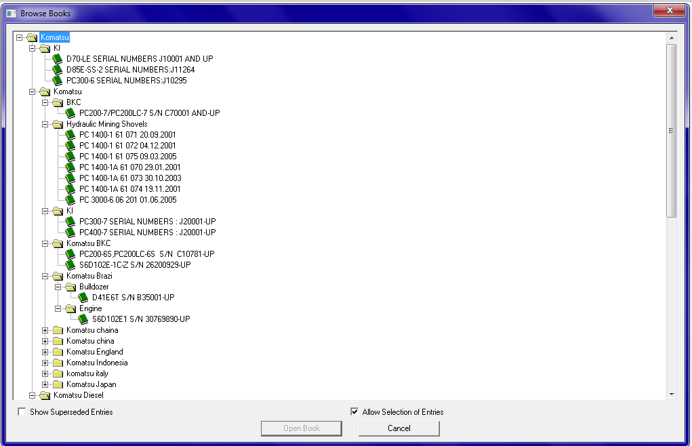The image size is (692, 446).
Task: Click the Engine folder icon
Action: (70, 308)
